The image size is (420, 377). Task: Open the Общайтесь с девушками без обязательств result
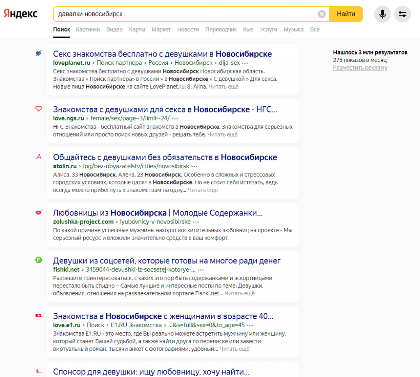(165, 157)
